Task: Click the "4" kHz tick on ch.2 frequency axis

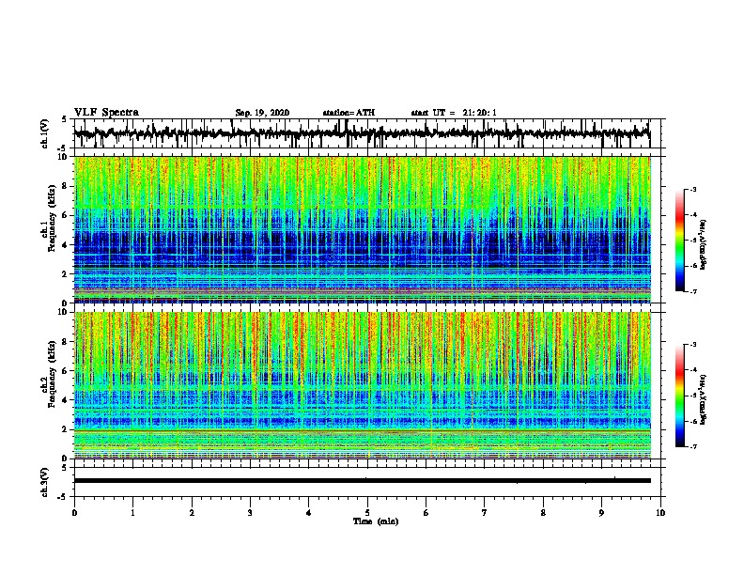Action: click(66, 400)
